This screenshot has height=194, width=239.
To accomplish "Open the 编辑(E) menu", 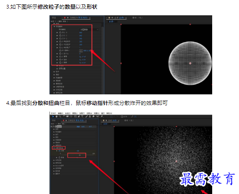I will point(60,113).
